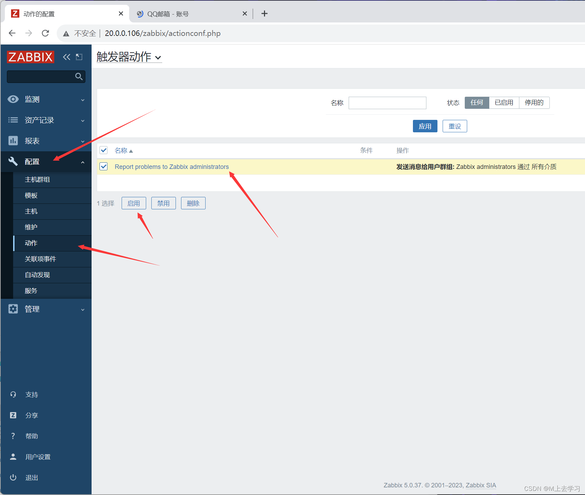Select the 已启用 status filter

pos(504,103)
